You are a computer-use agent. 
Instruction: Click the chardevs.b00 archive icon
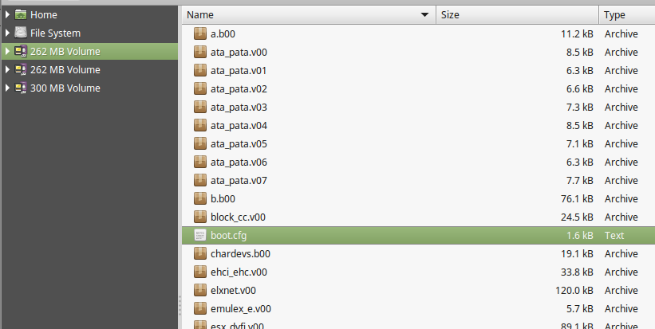click(x=200, y=253)
